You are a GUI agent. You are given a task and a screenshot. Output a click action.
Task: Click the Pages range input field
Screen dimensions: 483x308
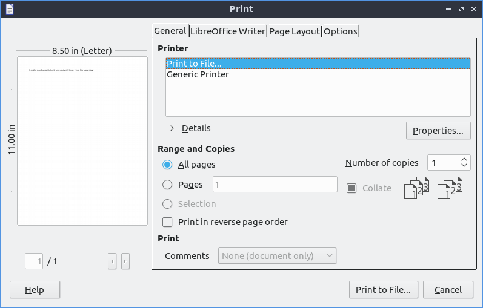tap(275, 185)
